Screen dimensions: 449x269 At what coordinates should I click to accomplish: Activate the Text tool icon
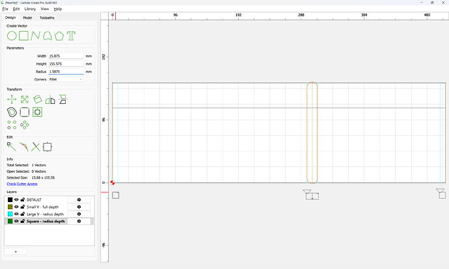point(71,36)
